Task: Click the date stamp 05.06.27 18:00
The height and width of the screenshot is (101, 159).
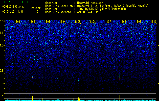Action: [13, 12]
